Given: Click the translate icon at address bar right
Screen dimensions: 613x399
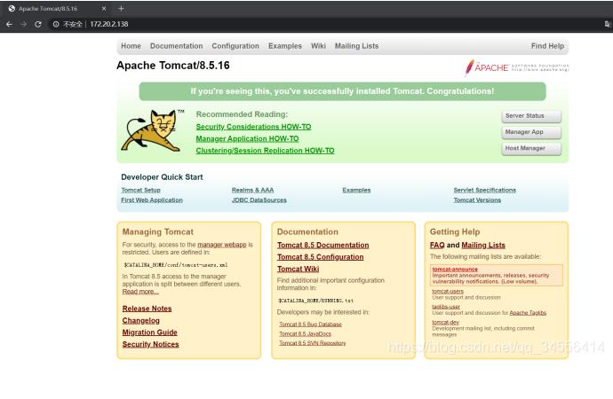Looking at the screenshot, I should [607, 24].
